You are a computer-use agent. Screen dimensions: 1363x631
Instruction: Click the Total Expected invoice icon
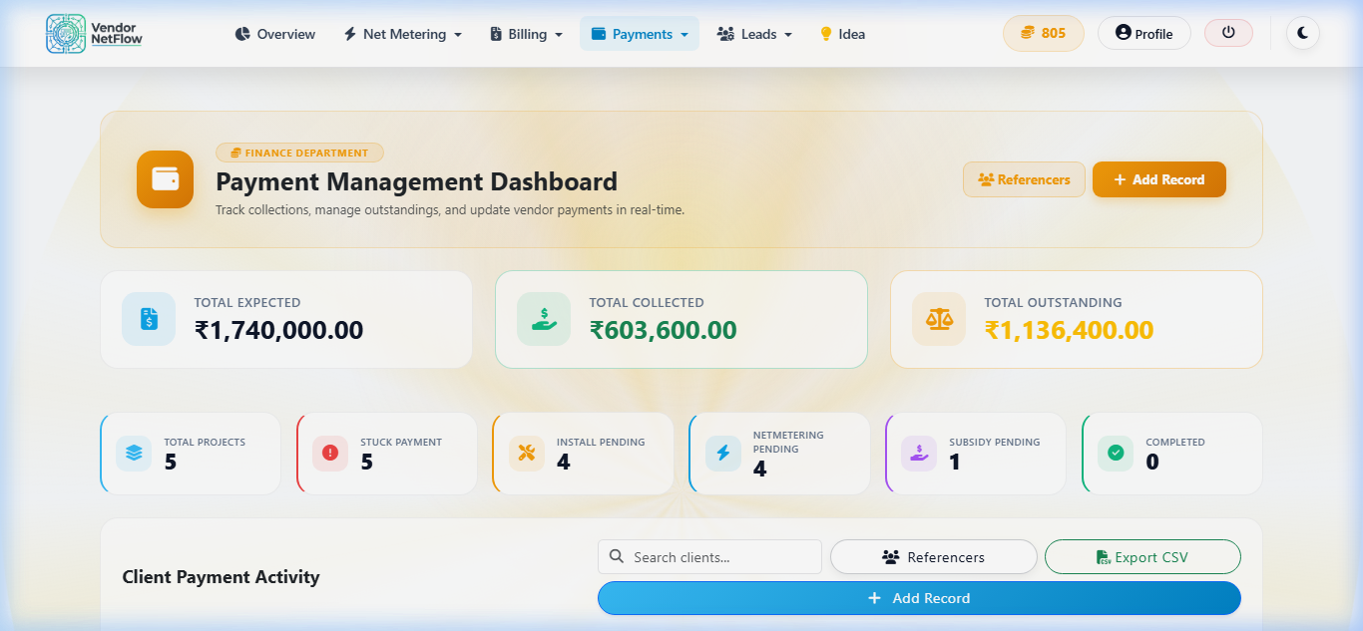tap(149, 319)
